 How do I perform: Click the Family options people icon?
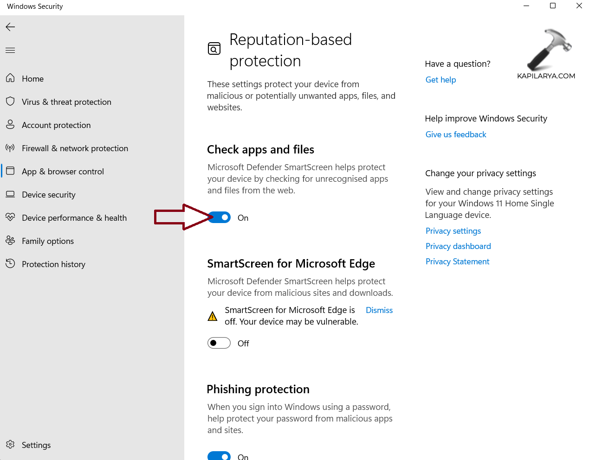10,241
